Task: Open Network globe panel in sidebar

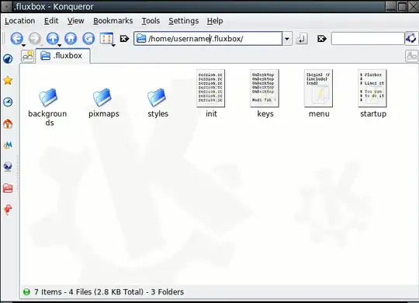Action: point(8,166)
